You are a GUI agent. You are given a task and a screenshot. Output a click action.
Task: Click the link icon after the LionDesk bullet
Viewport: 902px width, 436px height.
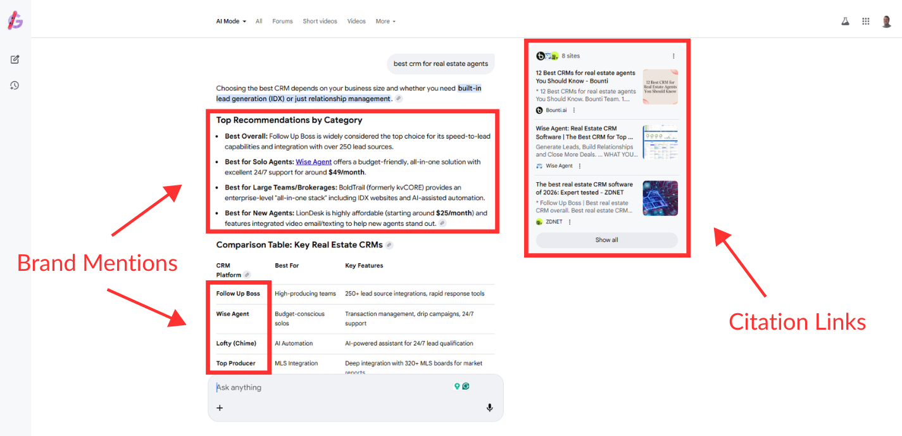click(x=442, y=223)
